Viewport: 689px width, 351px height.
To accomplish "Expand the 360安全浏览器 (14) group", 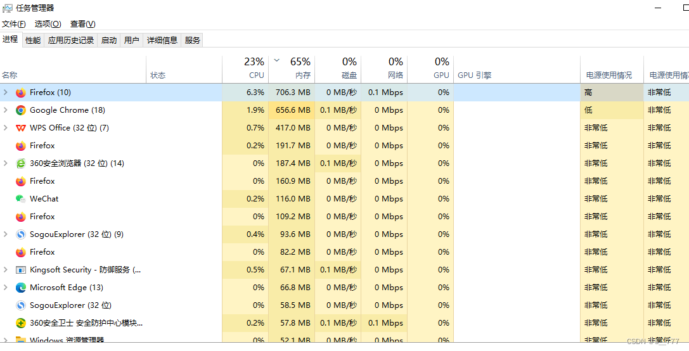I will tap(5, 163).
